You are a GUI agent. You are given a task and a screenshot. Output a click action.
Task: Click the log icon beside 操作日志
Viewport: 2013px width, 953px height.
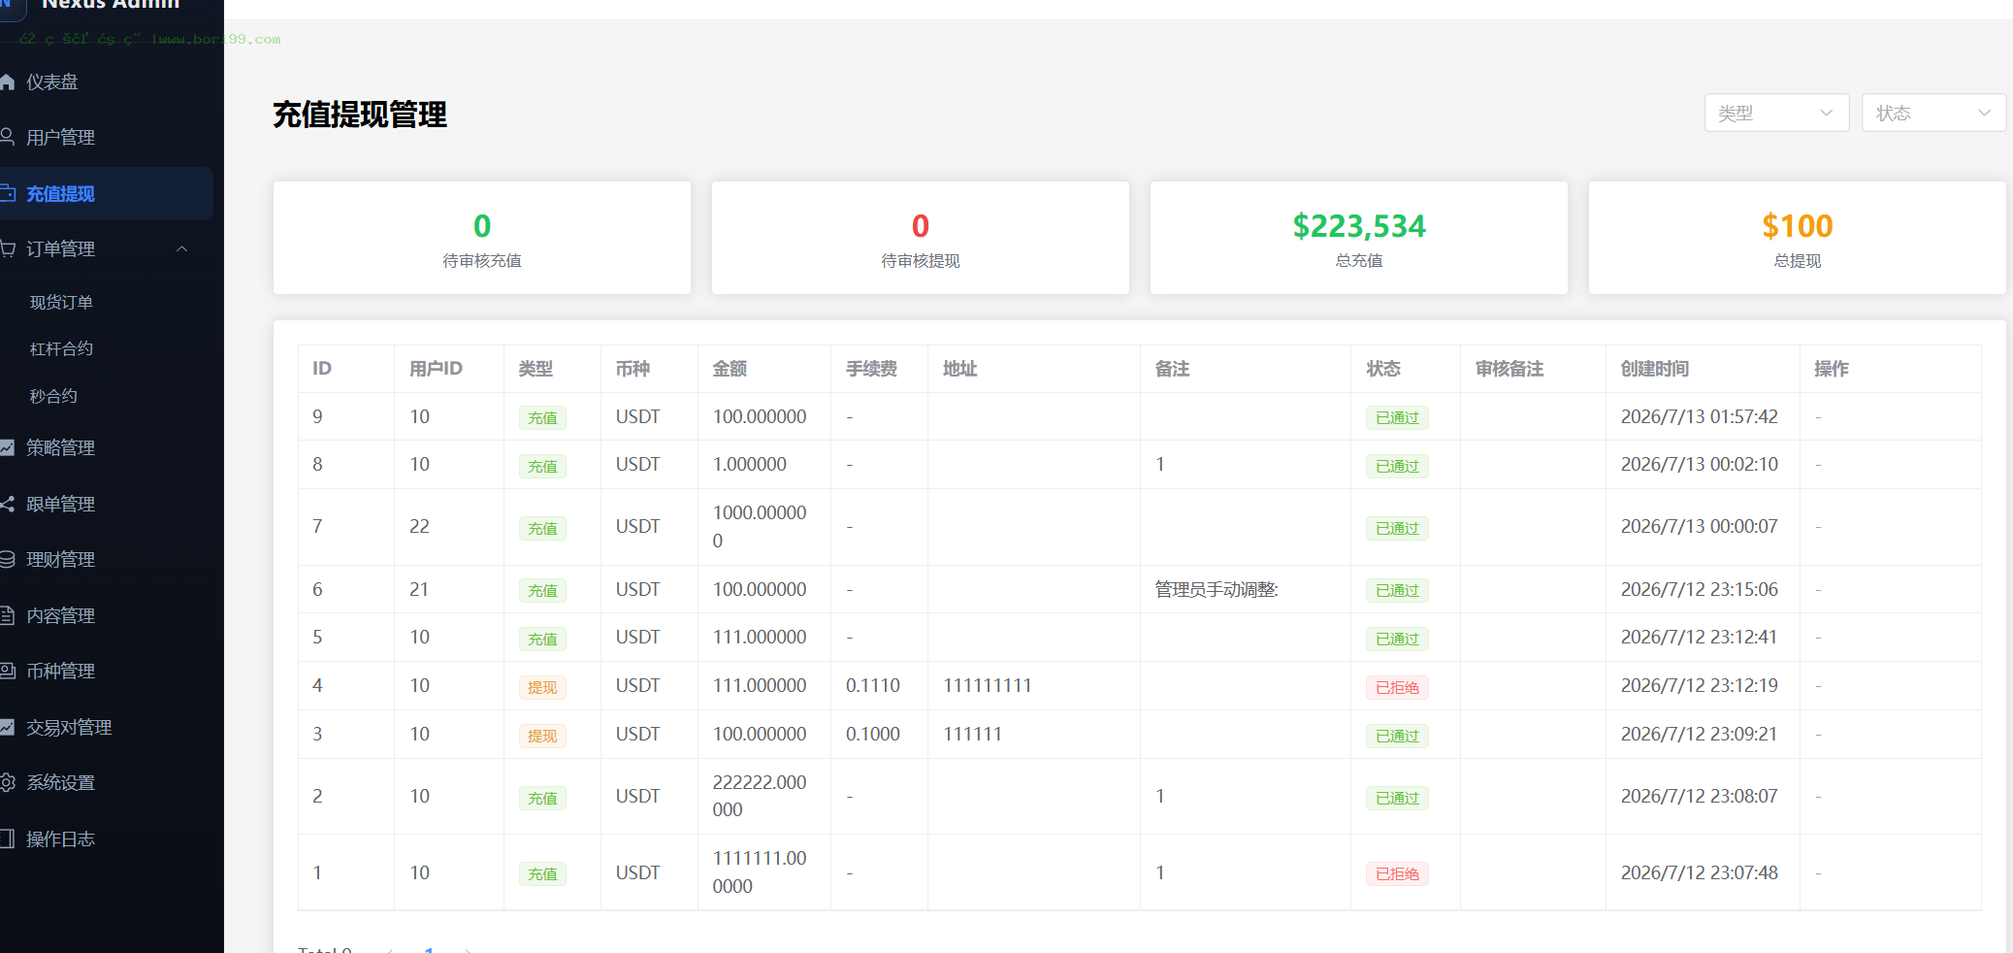(7, 838)
